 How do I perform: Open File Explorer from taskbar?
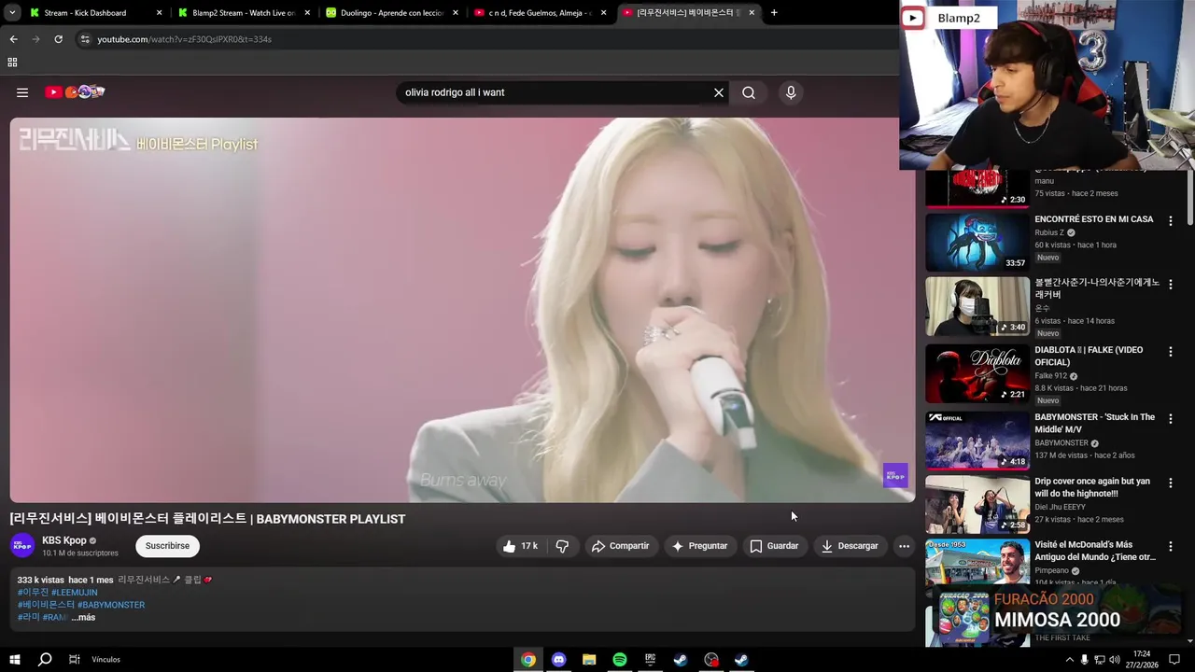pyautogui.click(x=589, y=660)
